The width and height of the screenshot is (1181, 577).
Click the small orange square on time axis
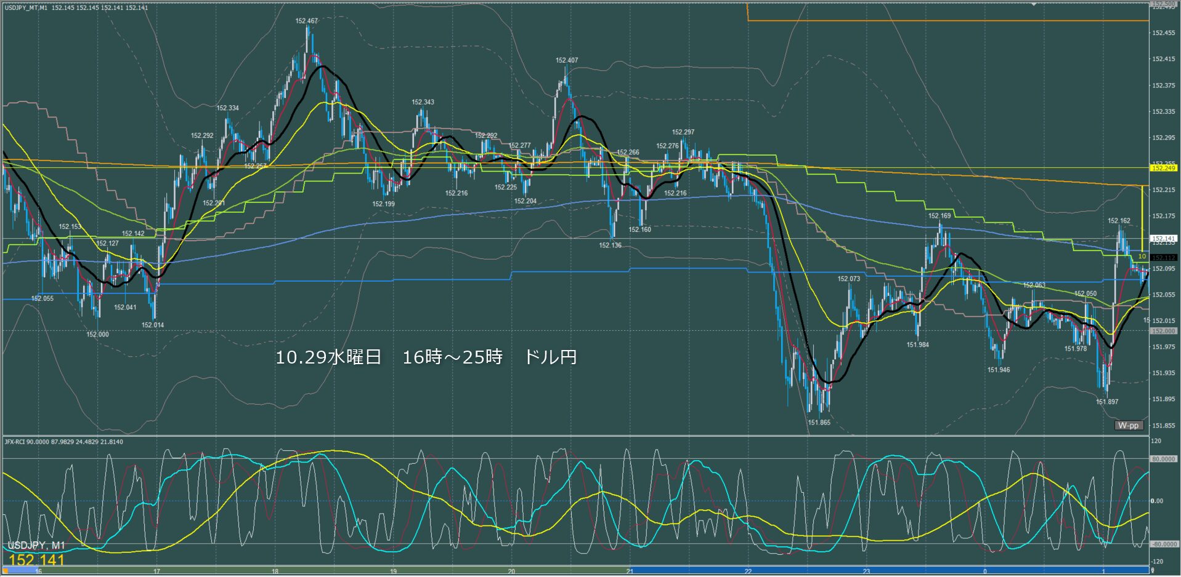tap(6, 571)
